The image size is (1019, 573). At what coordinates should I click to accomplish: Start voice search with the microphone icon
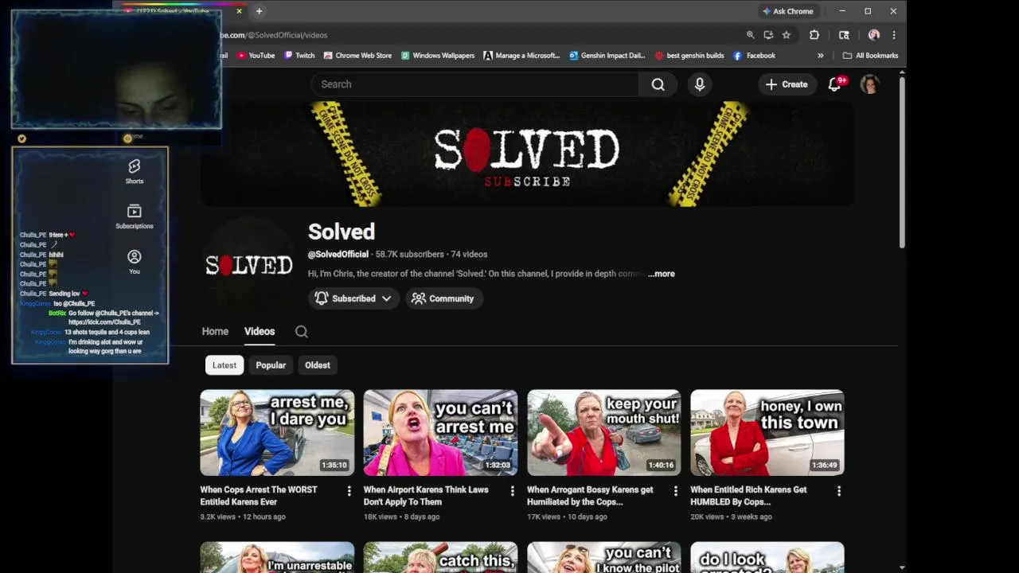click(700, 84)
